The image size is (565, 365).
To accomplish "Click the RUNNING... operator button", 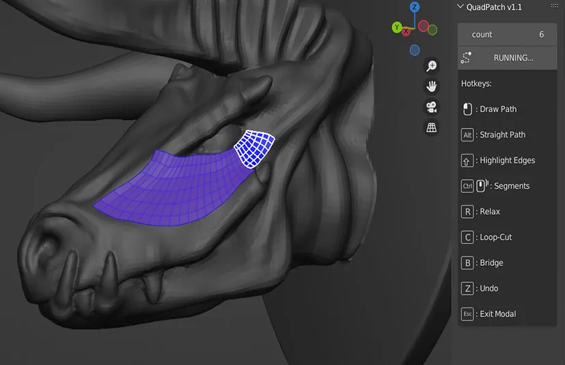I will click(x=508, y=57).
